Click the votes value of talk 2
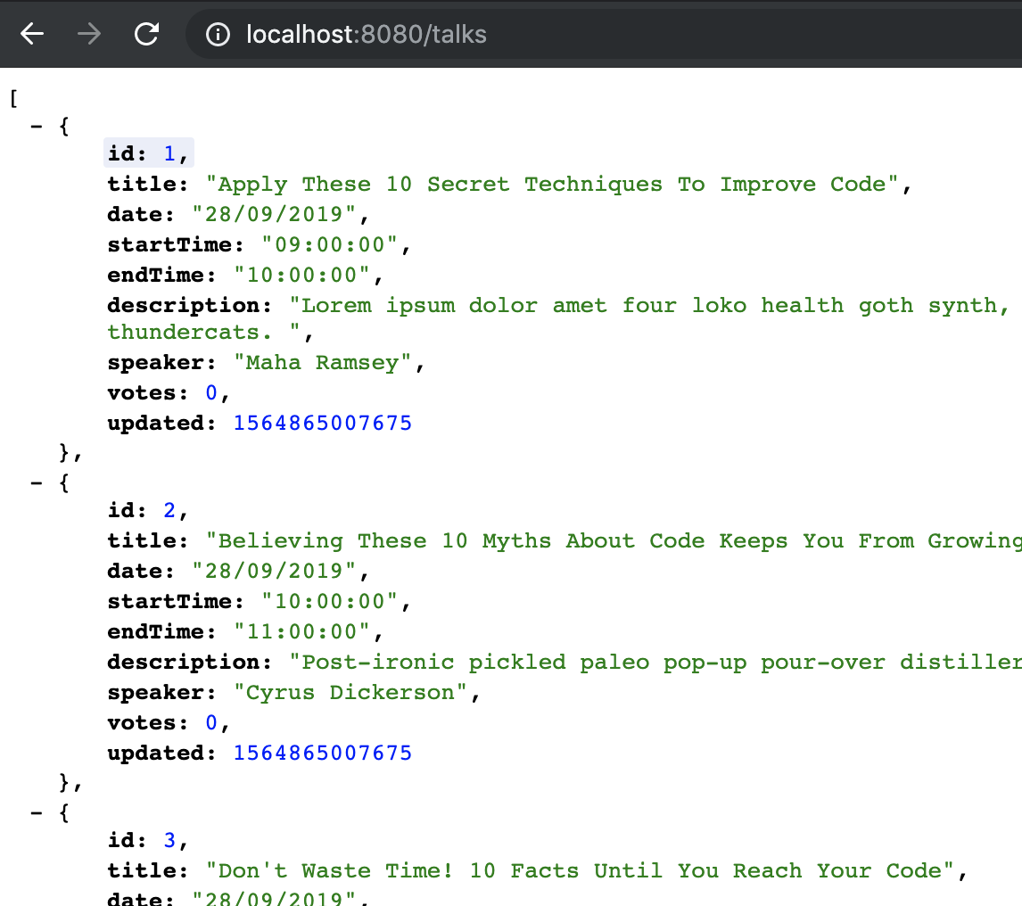Viewport: 1022px width, 906px height. click(211, 722)
